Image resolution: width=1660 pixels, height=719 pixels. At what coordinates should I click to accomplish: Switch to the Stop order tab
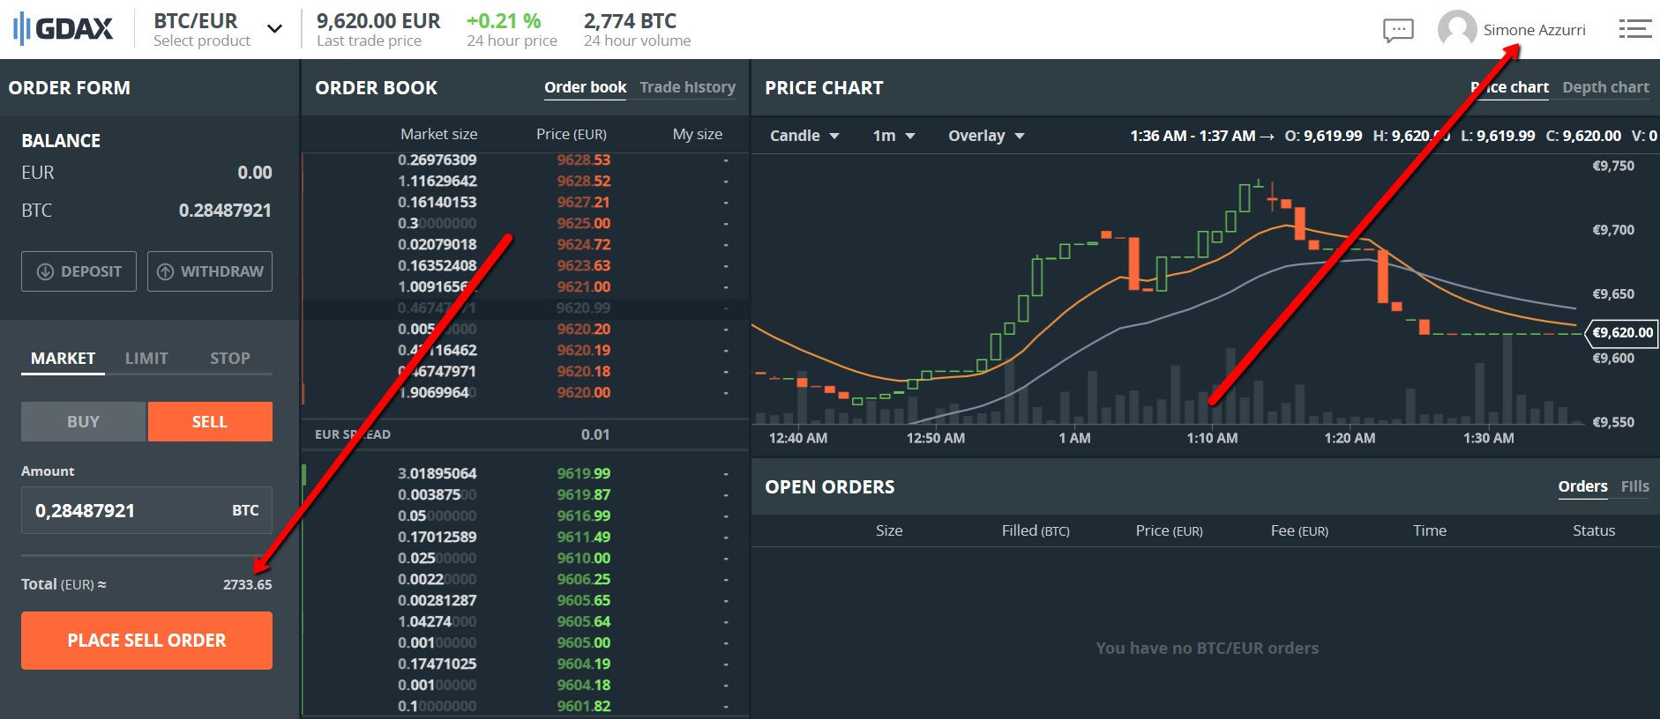229,359
